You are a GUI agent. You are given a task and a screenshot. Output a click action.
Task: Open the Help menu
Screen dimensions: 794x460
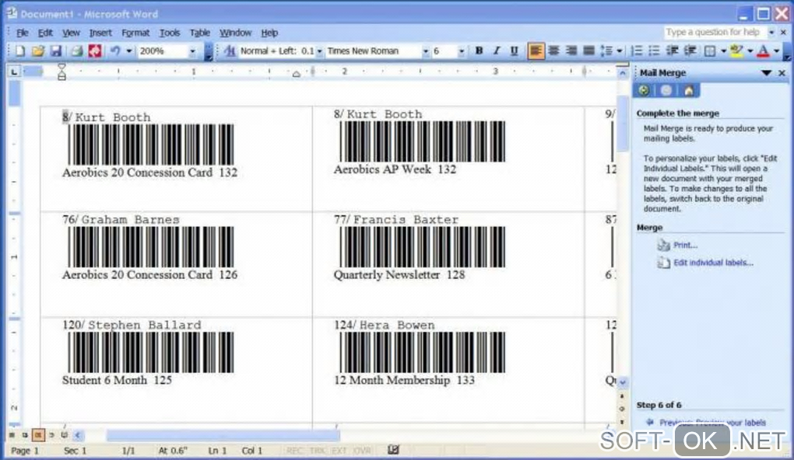pyautogui.click(x=269, y=33)
